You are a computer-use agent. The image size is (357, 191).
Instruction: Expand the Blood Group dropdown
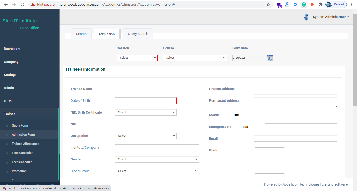157,171
